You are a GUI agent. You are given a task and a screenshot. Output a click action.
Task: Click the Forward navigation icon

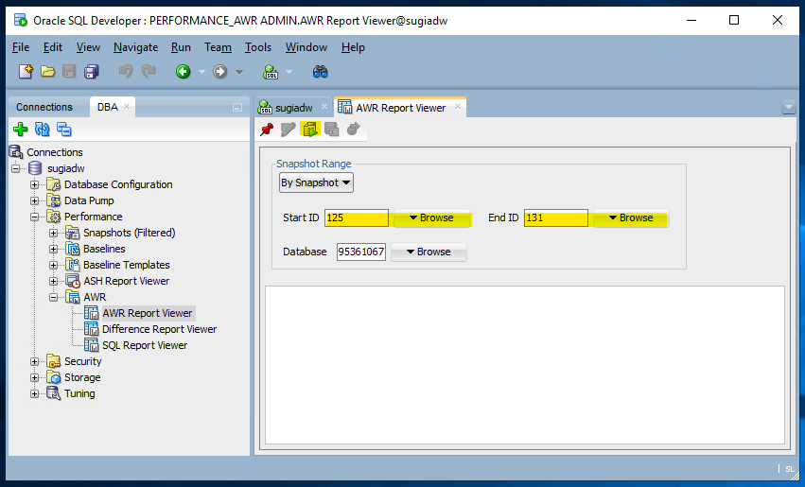tap(220, 71)
